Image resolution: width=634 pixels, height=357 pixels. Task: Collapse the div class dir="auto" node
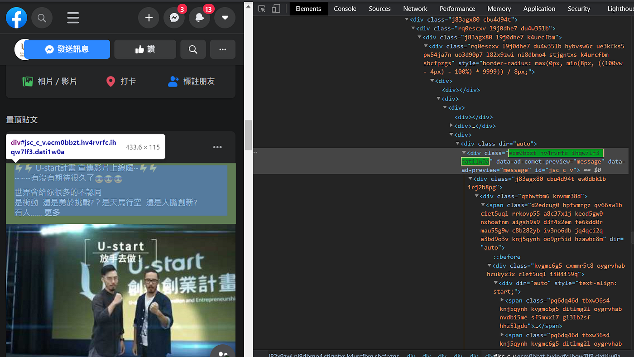tap(457, 144)
